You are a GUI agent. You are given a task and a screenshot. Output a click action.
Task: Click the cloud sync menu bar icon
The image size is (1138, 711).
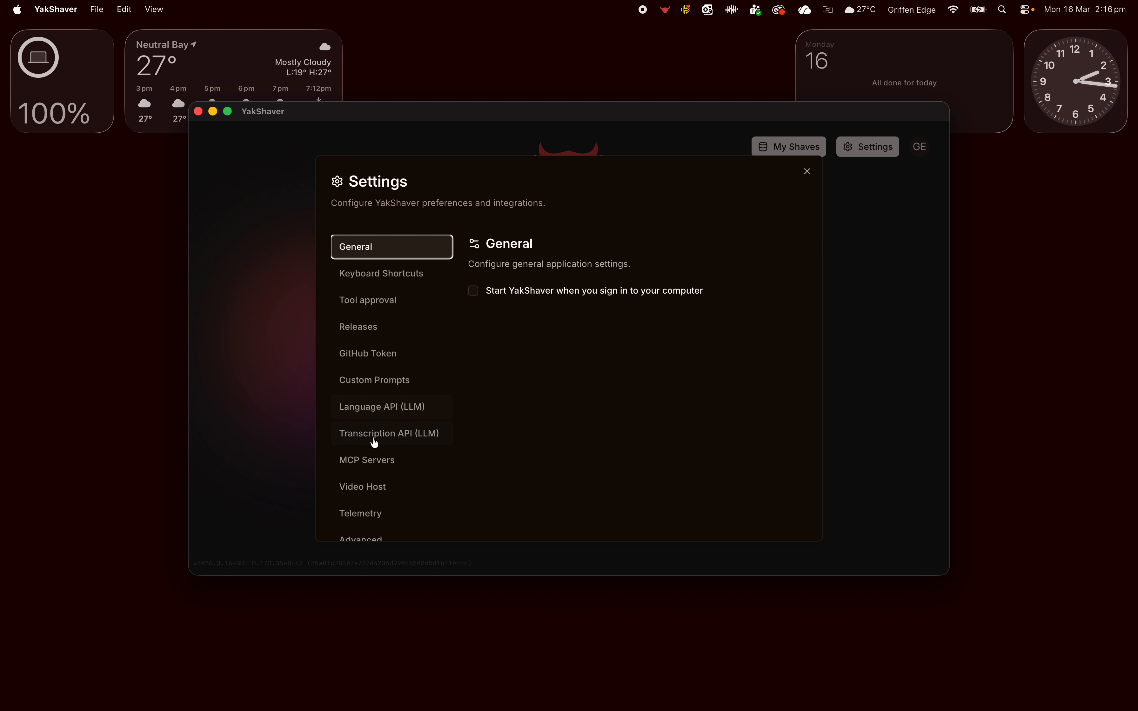804,10
